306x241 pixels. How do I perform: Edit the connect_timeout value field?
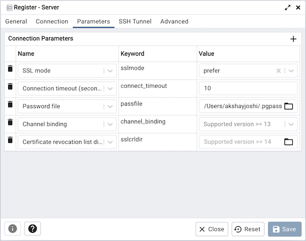[247, 88]
